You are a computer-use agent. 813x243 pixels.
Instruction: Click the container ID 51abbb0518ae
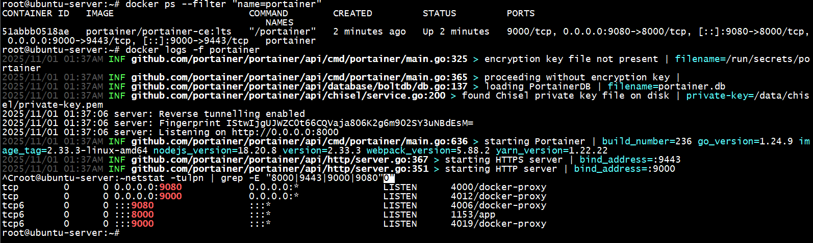point(35,32)
